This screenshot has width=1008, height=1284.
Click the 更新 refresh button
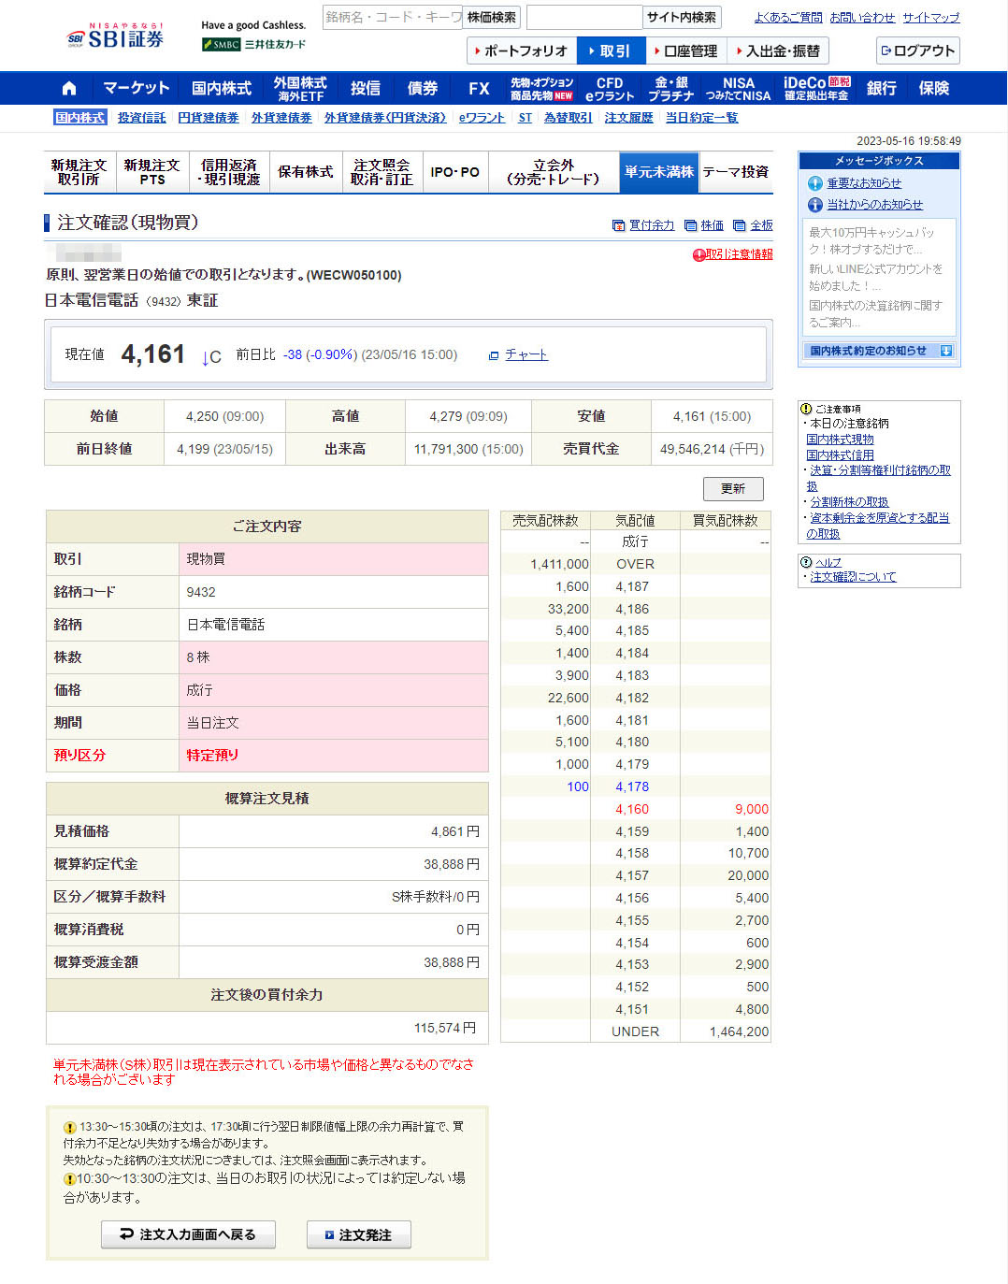pyautogui.click(x=732, y=488)
